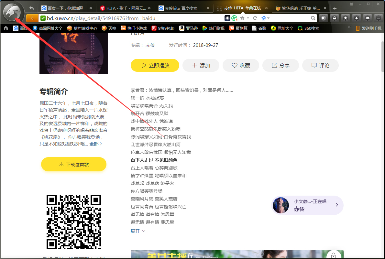Open the privacy lock icon on the toolbar
The image size is (385, 259).
pos(334,18)
